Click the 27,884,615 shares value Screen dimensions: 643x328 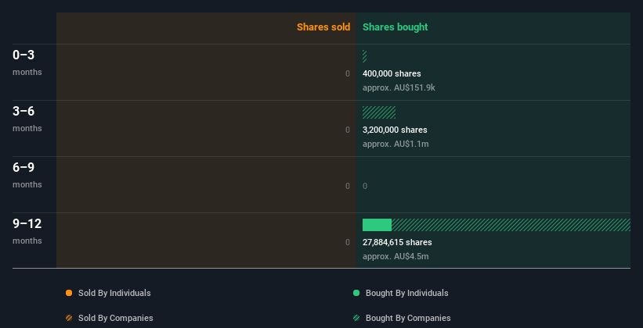(x=397, y=242)
